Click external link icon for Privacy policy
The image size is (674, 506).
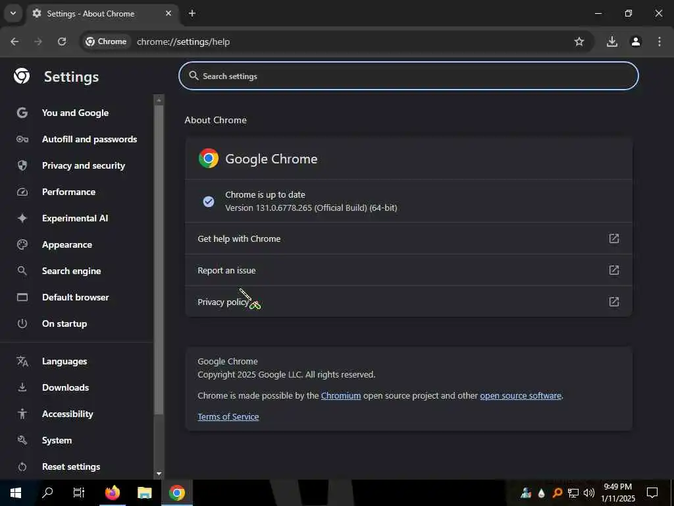click(x=614, y=302)
